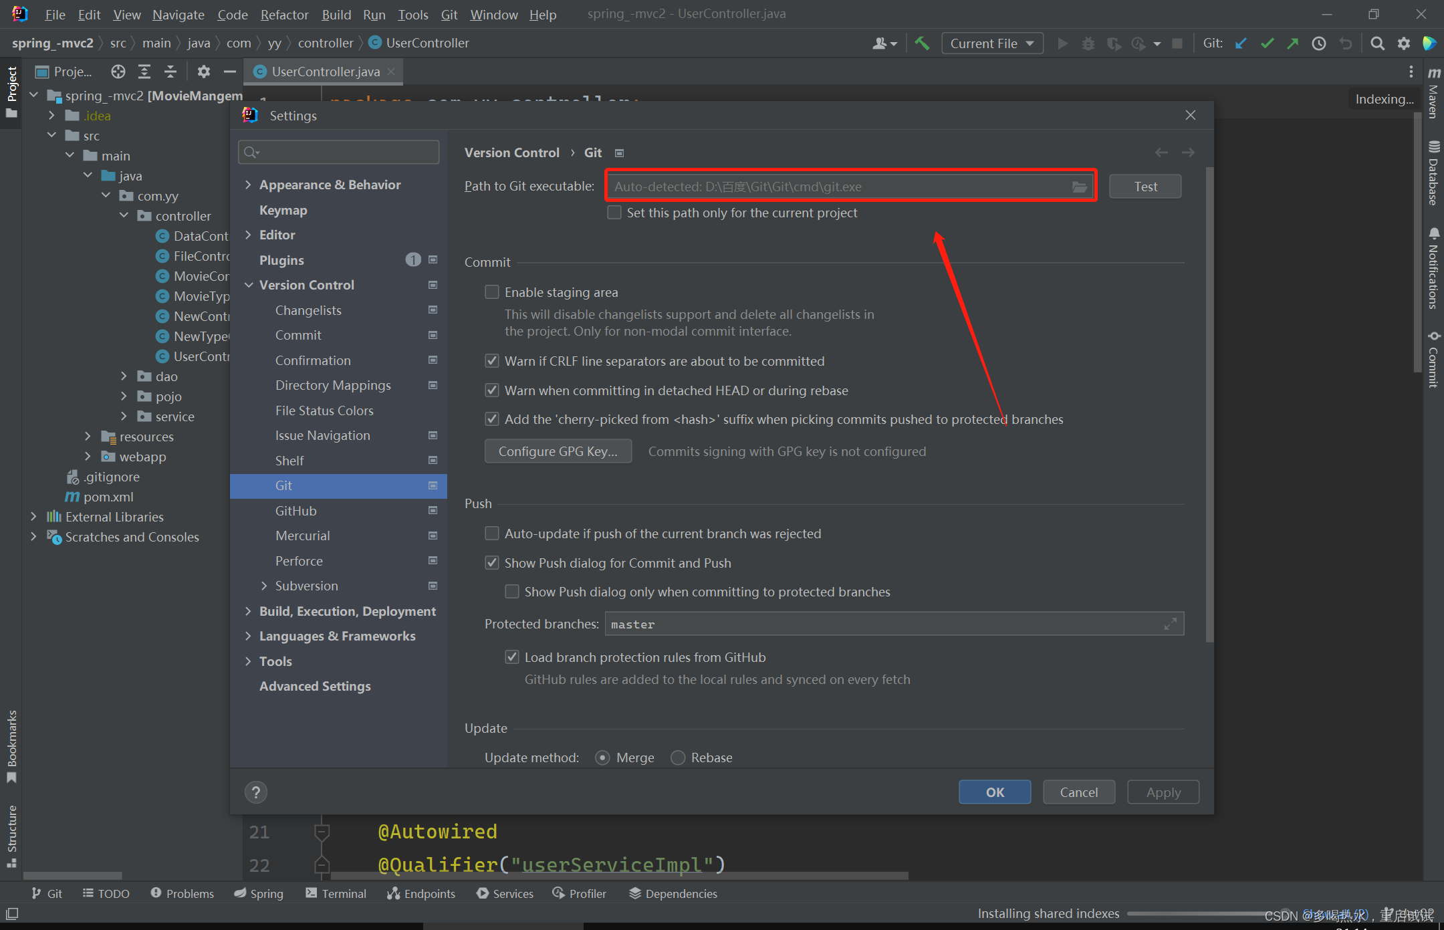Expand the Subversion settings node
The height and width of the screenshot is (930, 1444).
click(264, 586)
